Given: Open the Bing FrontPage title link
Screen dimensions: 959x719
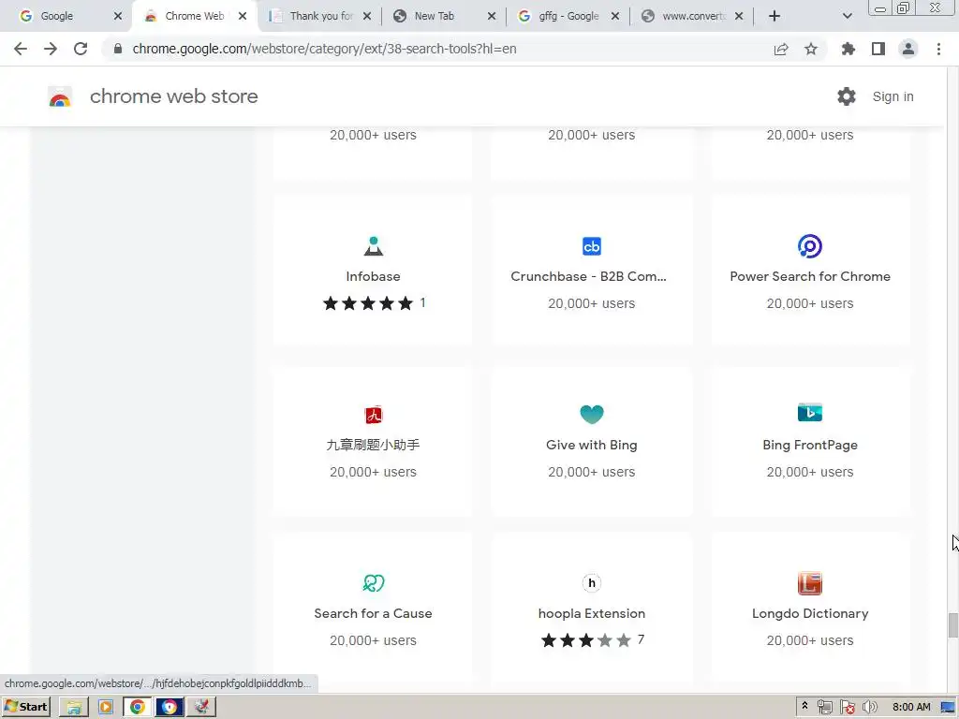Looking at the screenshot, I should pos(810,445).
